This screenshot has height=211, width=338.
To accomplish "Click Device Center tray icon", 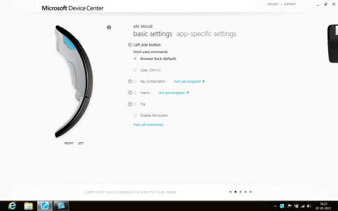I will (281, 206).
